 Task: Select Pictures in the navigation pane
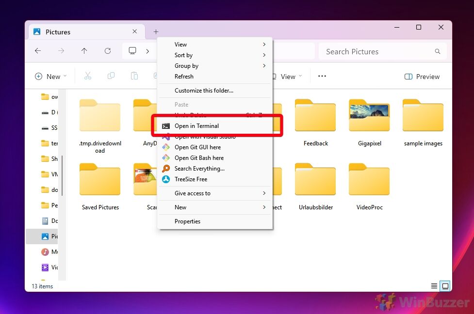coord(42,236)
